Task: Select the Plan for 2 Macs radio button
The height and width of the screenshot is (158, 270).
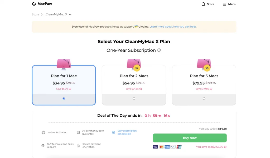Action: tap(134, 98)
